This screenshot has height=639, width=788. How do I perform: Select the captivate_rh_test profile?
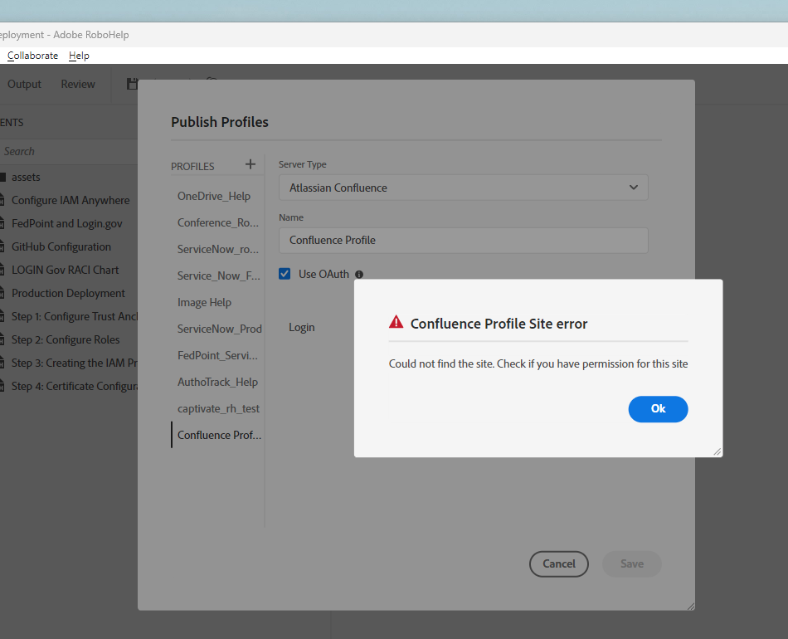pos(218,409)
